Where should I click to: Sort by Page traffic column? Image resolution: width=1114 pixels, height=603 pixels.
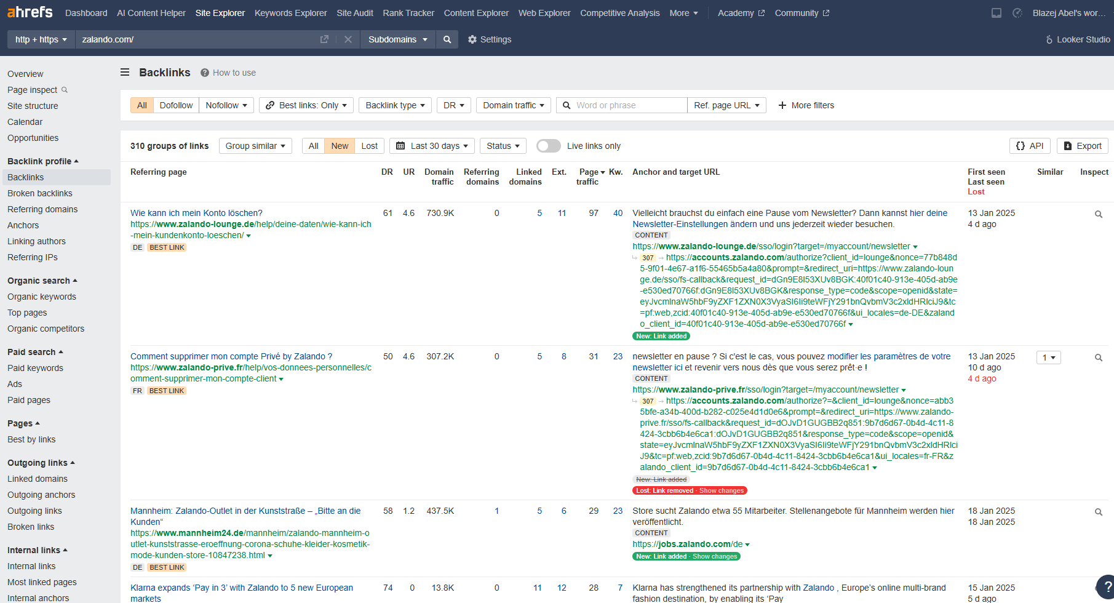pos(592,177)
